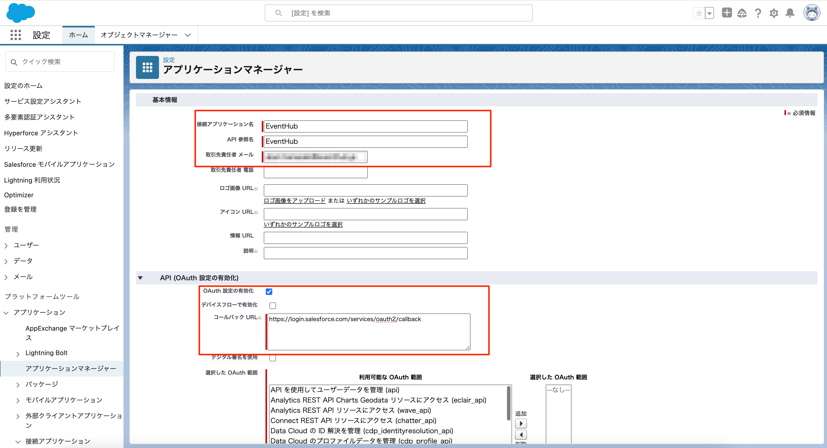827x448 pixels.
Task: Collapse the API (OAuth 設定の有効化) section
Action: [140, 278]
